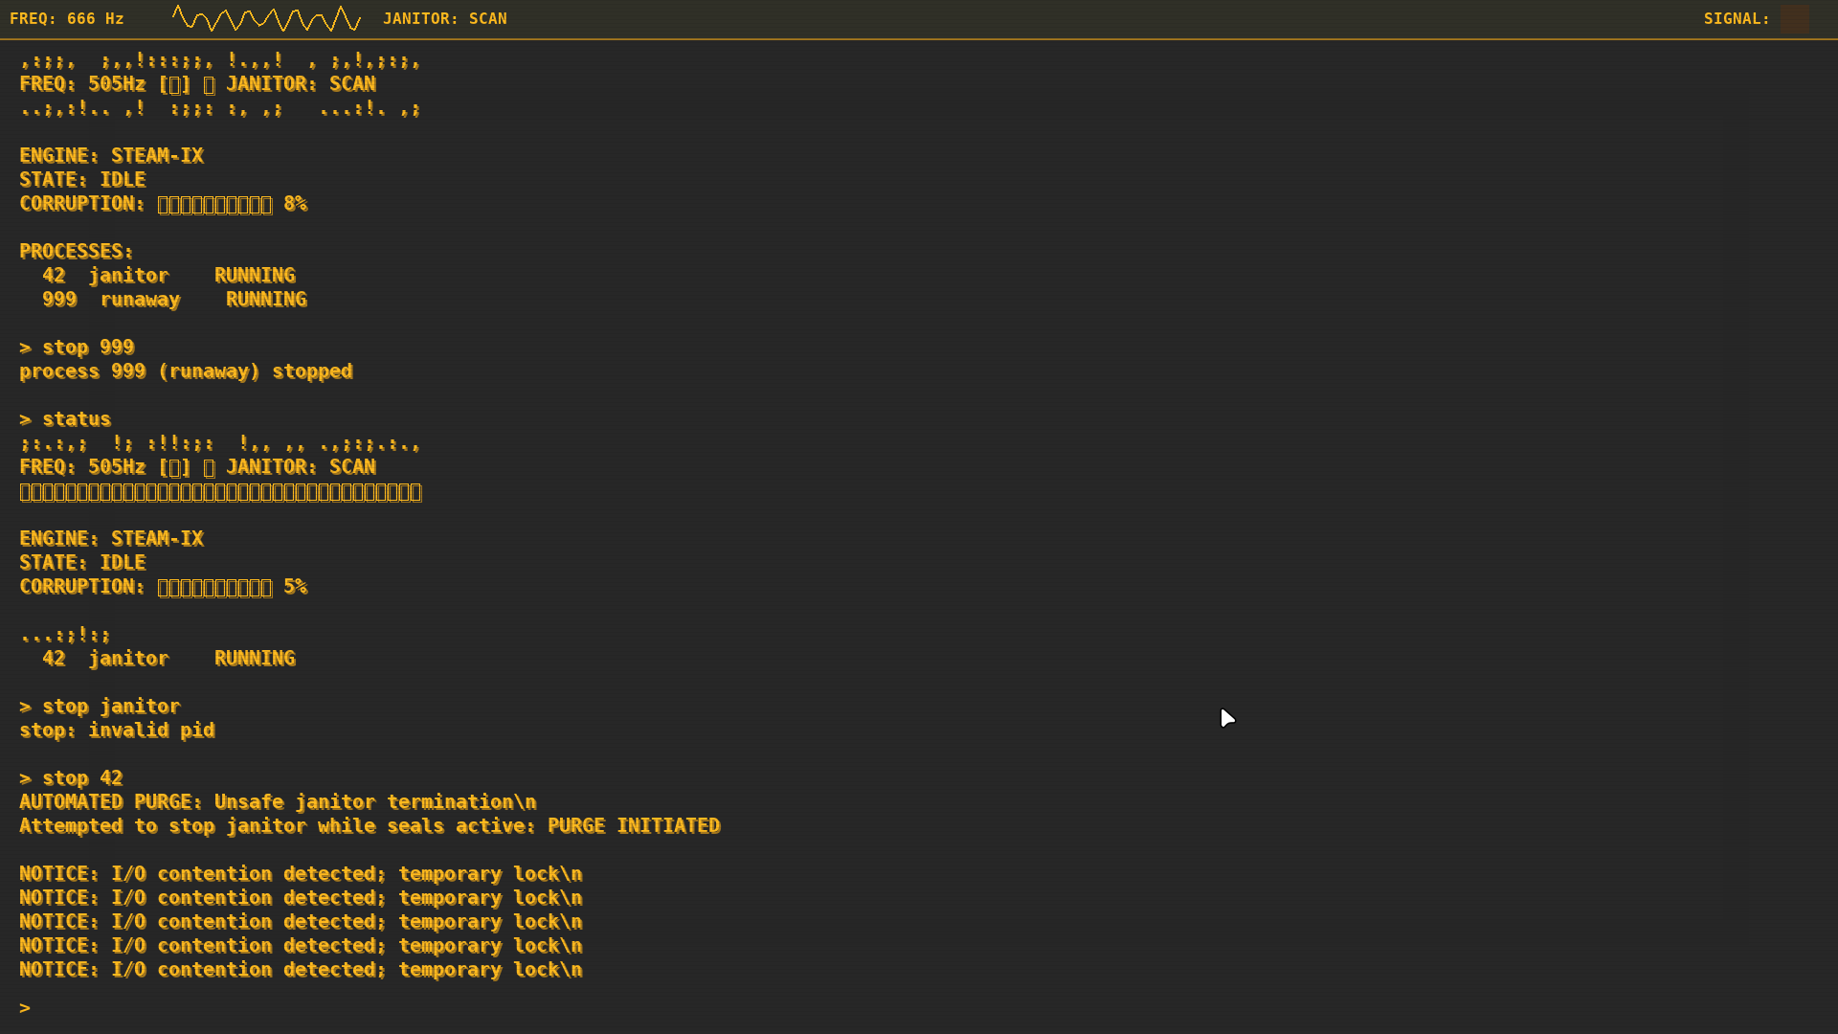The image size is (1838, 1034).
Task: Click the SIGNAL: label in header
Action: tap(1737, 19)
